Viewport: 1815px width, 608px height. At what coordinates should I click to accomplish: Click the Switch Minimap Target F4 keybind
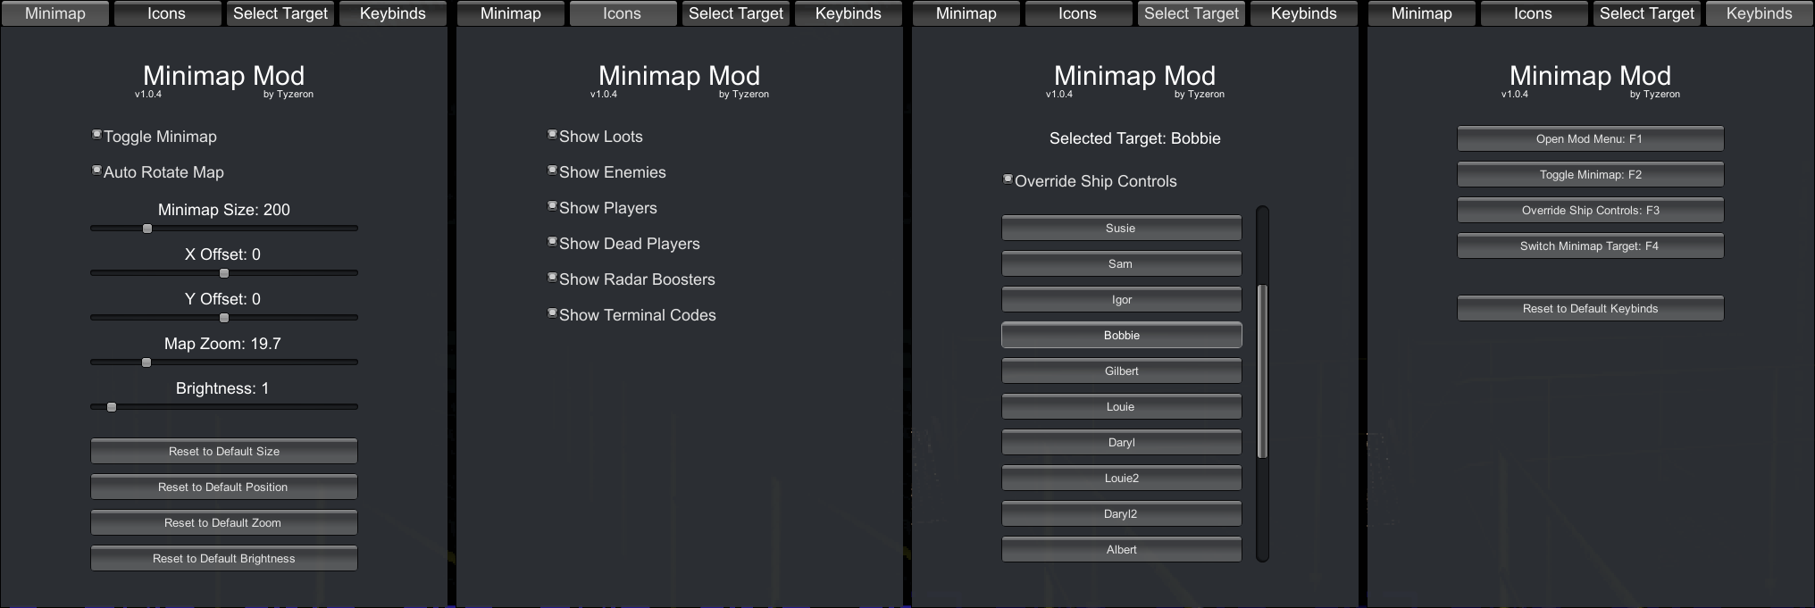pos(1590,246)
